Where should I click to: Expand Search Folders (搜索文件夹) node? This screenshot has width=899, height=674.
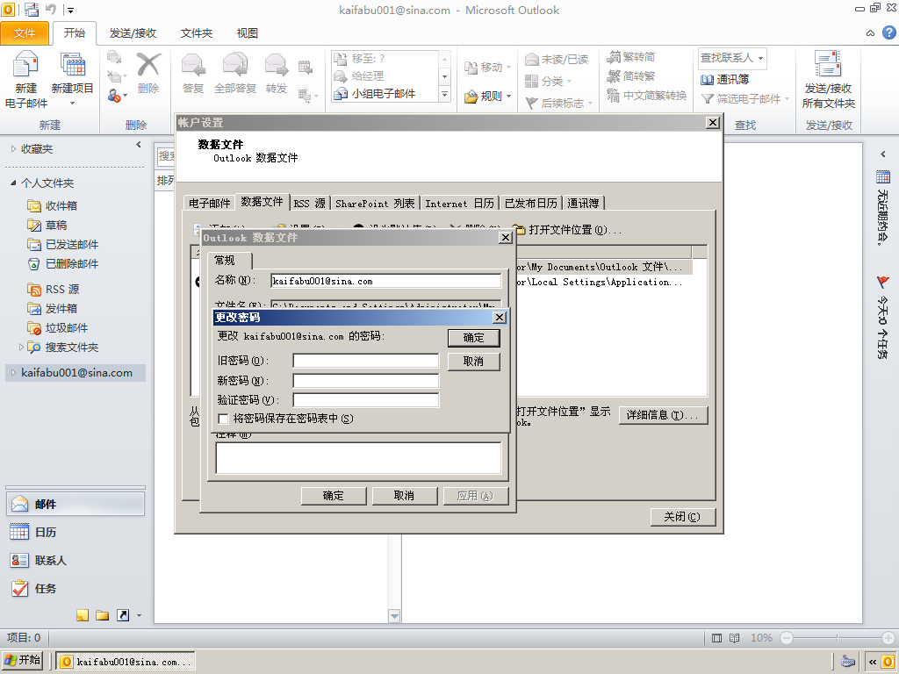coord(21,348)
